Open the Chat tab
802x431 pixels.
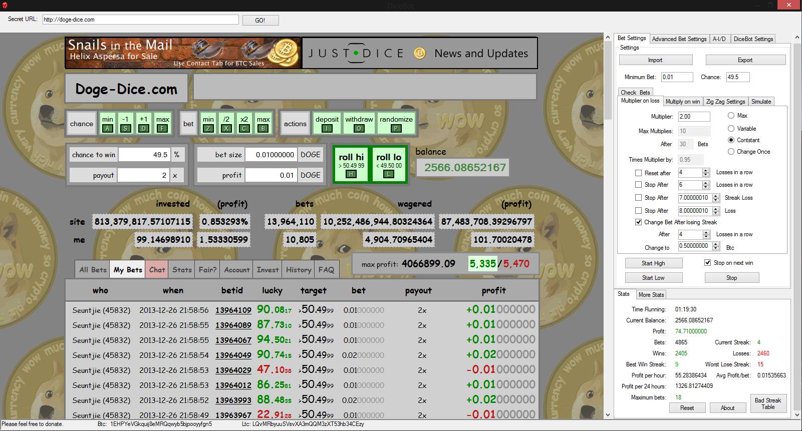[157, 270]
